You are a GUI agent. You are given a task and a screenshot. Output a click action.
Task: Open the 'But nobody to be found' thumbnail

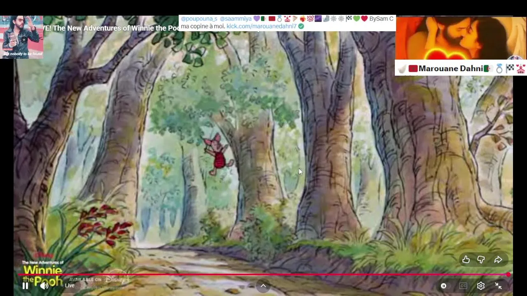(x=22, y=37)
